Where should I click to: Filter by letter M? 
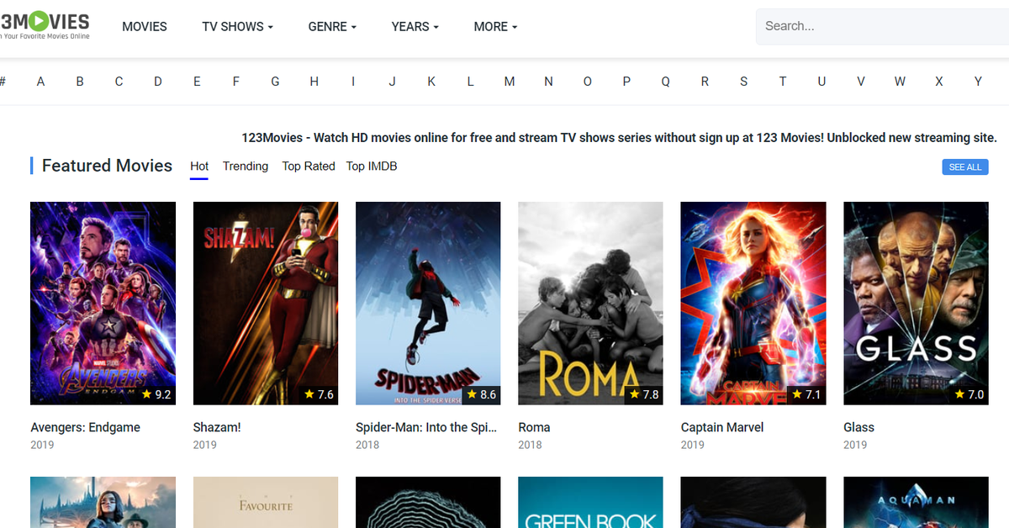click(510, 82)
